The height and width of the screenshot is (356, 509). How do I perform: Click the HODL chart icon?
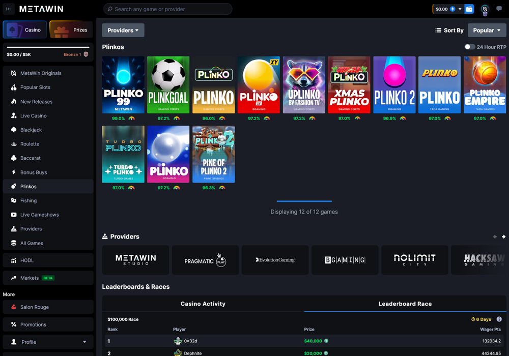pyautogui.click(x=14, y=260)
